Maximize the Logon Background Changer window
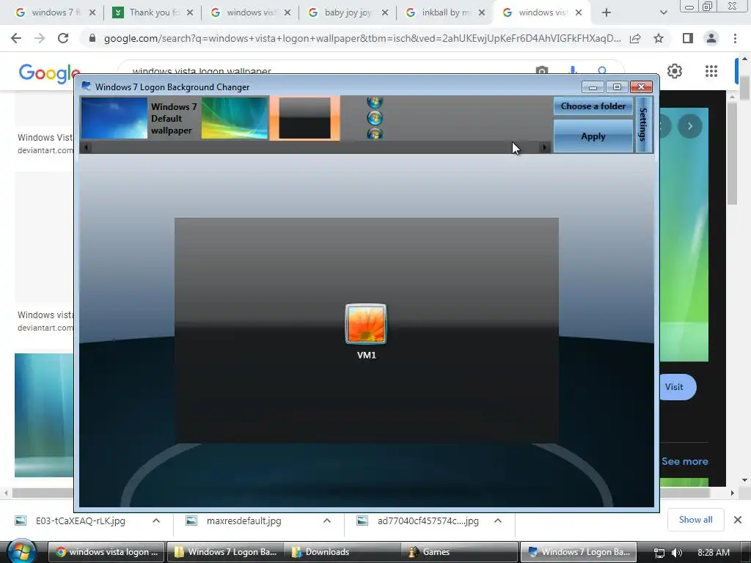This screenshot has width=751, height=563. pos(617,87)
